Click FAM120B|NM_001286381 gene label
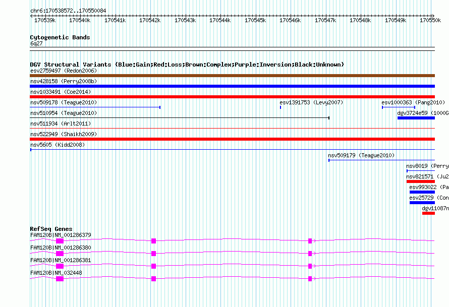 [x=61, y=260]
